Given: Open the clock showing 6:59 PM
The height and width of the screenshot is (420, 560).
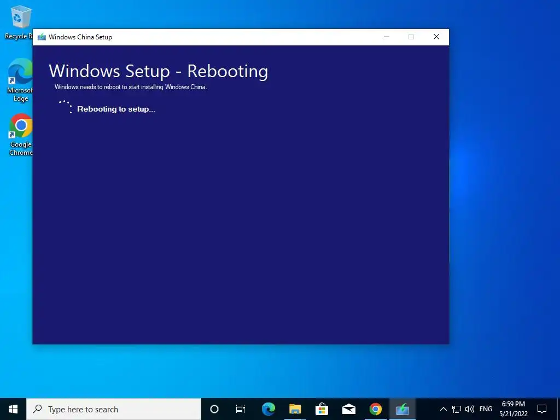Looking at the screenshot, I should (x=513, y=409).
